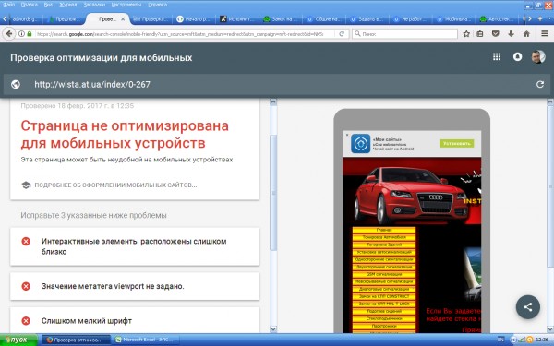The height and width of the screenshot is (346, 554).
Task: Expand issue: Интерактивные элементы расположены слишком близко
Action: pyautogui.click(x=135, y=246)
